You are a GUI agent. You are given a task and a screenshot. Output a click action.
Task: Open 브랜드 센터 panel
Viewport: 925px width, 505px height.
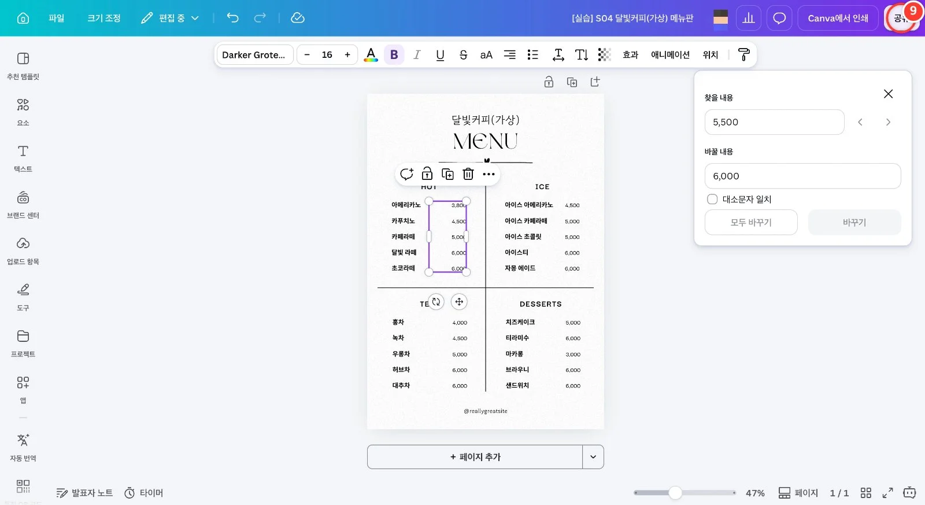coord(23,204)
